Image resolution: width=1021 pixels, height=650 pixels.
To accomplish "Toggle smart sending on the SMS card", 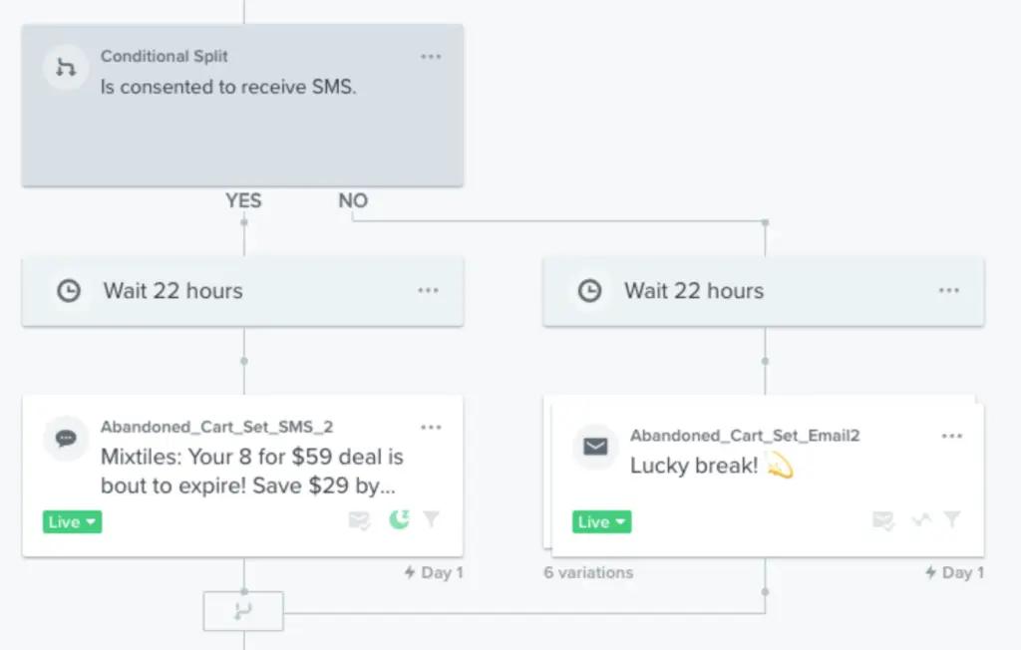I will (359, 520).
